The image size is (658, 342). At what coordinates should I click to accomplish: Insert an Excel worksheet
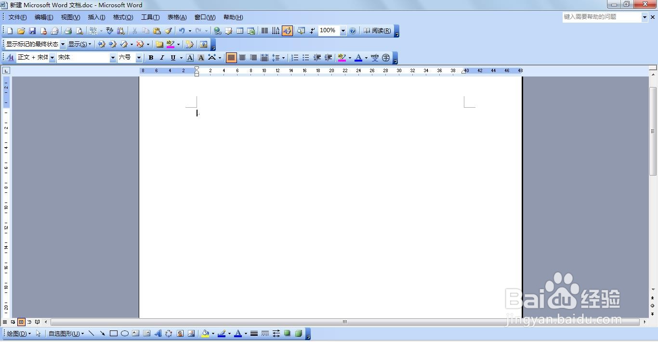click(251, 31)
